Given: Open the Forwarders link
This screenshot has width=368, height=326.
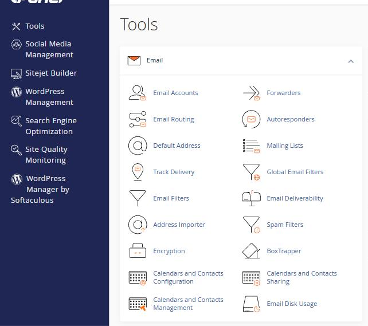Looking at the screenshot, I should [284, 93].
